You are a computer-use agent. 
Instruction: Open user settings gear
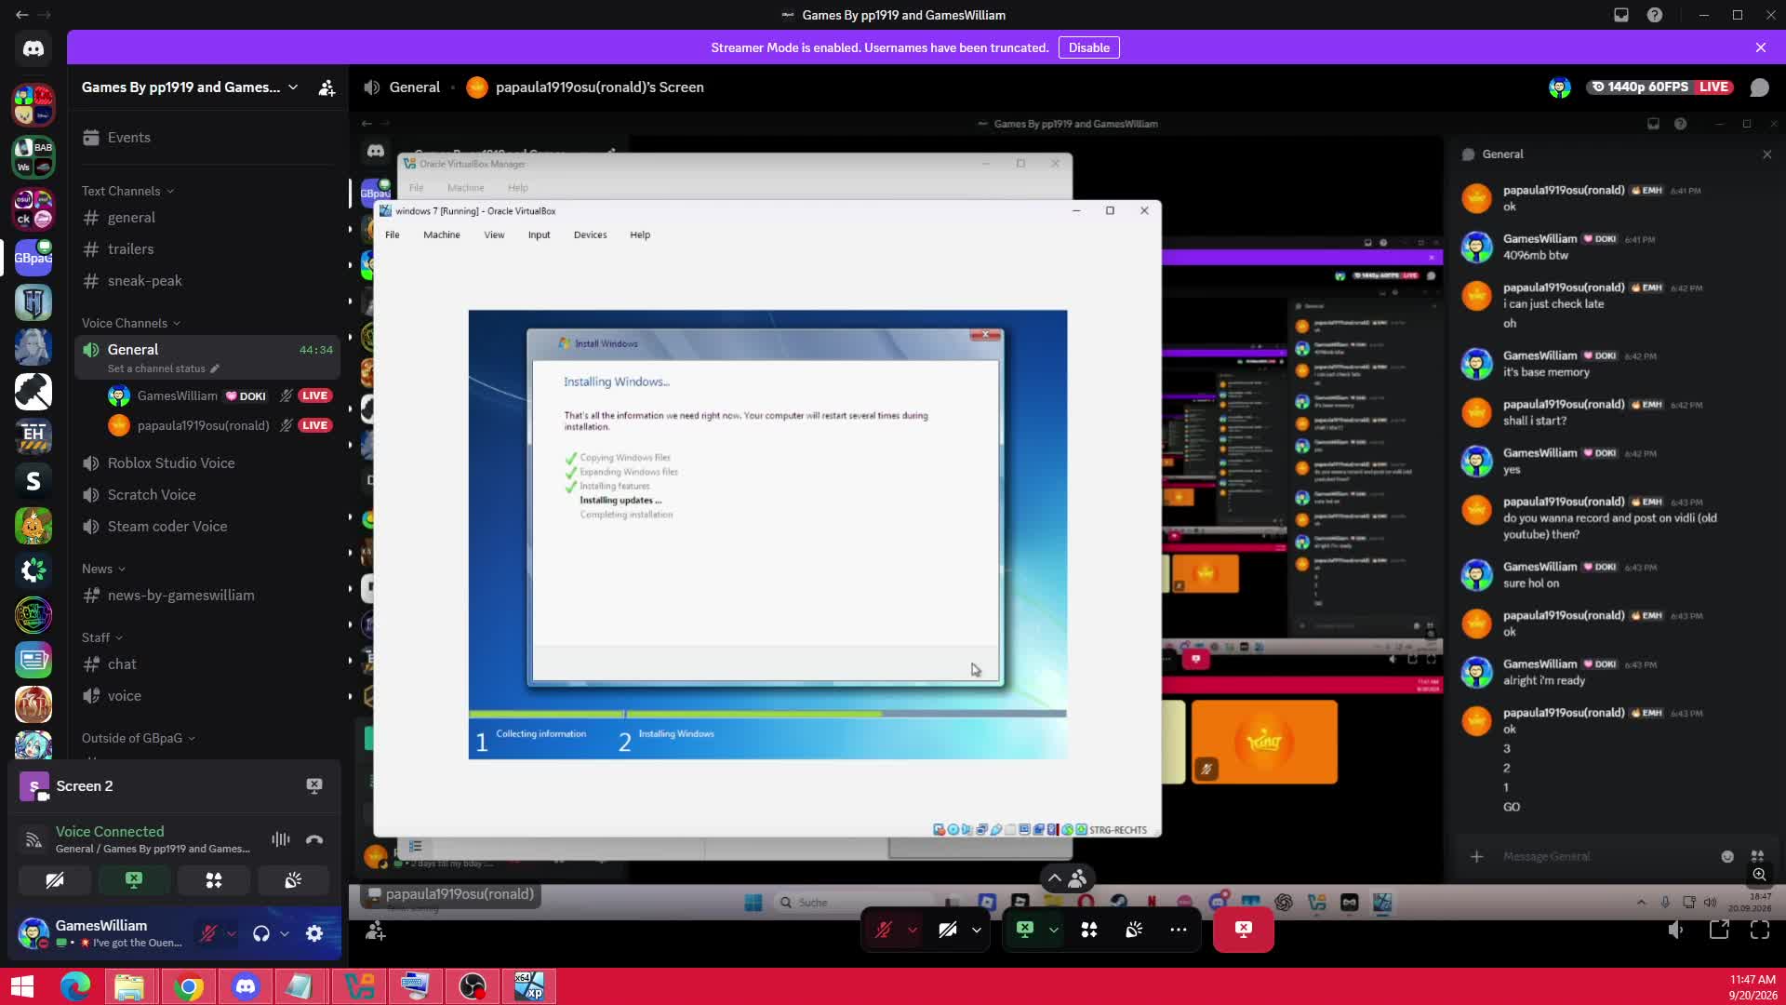[x=314, y=933]
